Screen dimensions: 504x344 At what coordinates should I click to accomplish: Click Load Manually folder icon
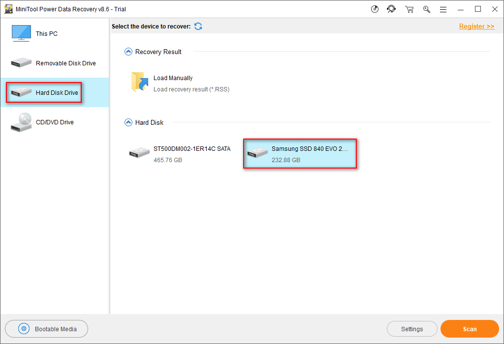tap(140, 82)
